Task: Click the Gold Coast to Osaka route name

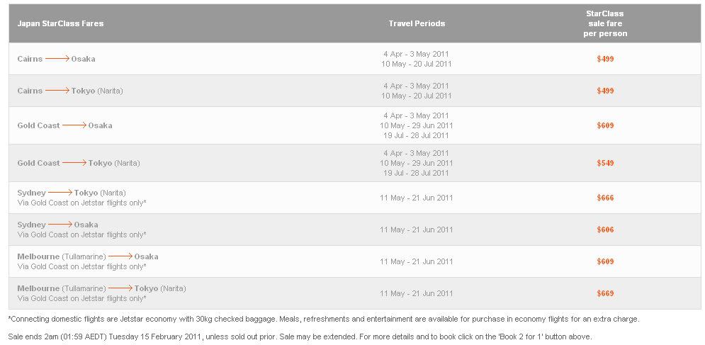Action: pyautogui.click(x=64, y=125)
